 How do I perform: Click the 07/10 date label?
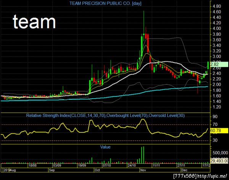(x=107, y=166)
